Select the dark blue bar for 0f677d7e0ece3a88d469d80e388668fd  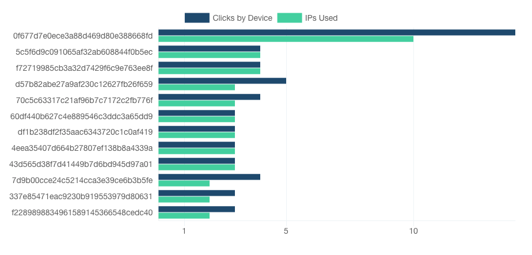[x=337, y=33]
